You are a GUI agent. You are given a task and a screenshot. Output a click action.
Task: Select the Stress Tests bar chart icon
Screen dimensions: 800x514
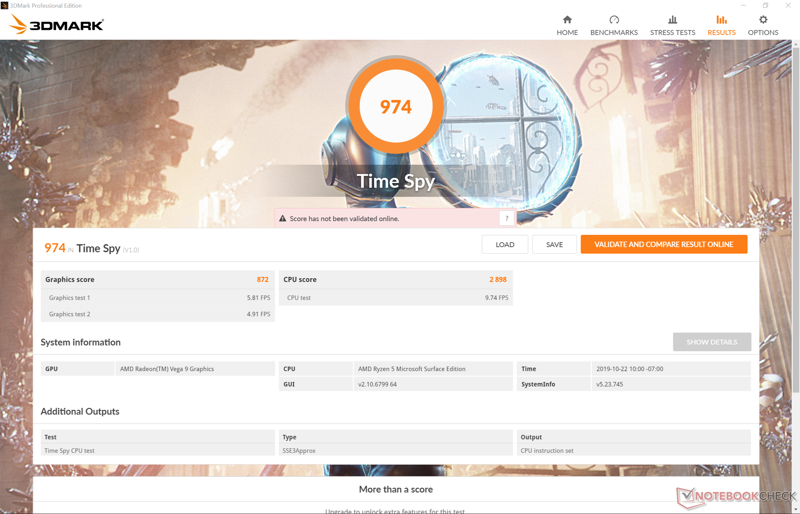click(x=672, y=20)
